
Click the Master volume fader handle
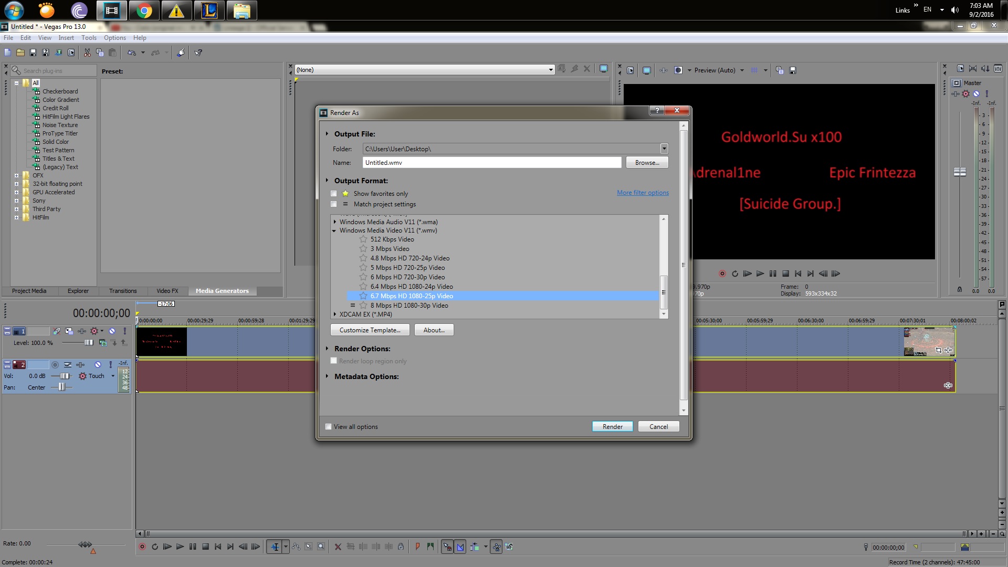pos(960,172)
